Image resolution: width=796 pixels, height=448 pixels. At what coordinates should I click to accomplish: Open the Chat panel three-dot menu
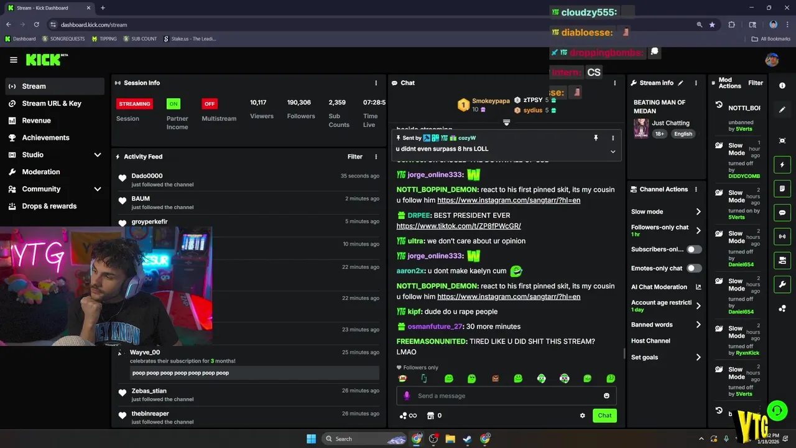point(615,83)
